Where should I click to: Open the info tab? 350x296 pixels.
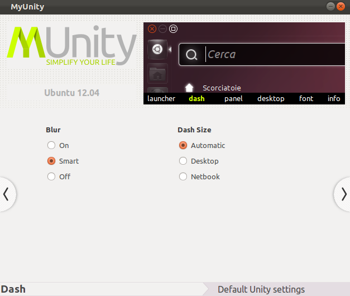point(334,98)
